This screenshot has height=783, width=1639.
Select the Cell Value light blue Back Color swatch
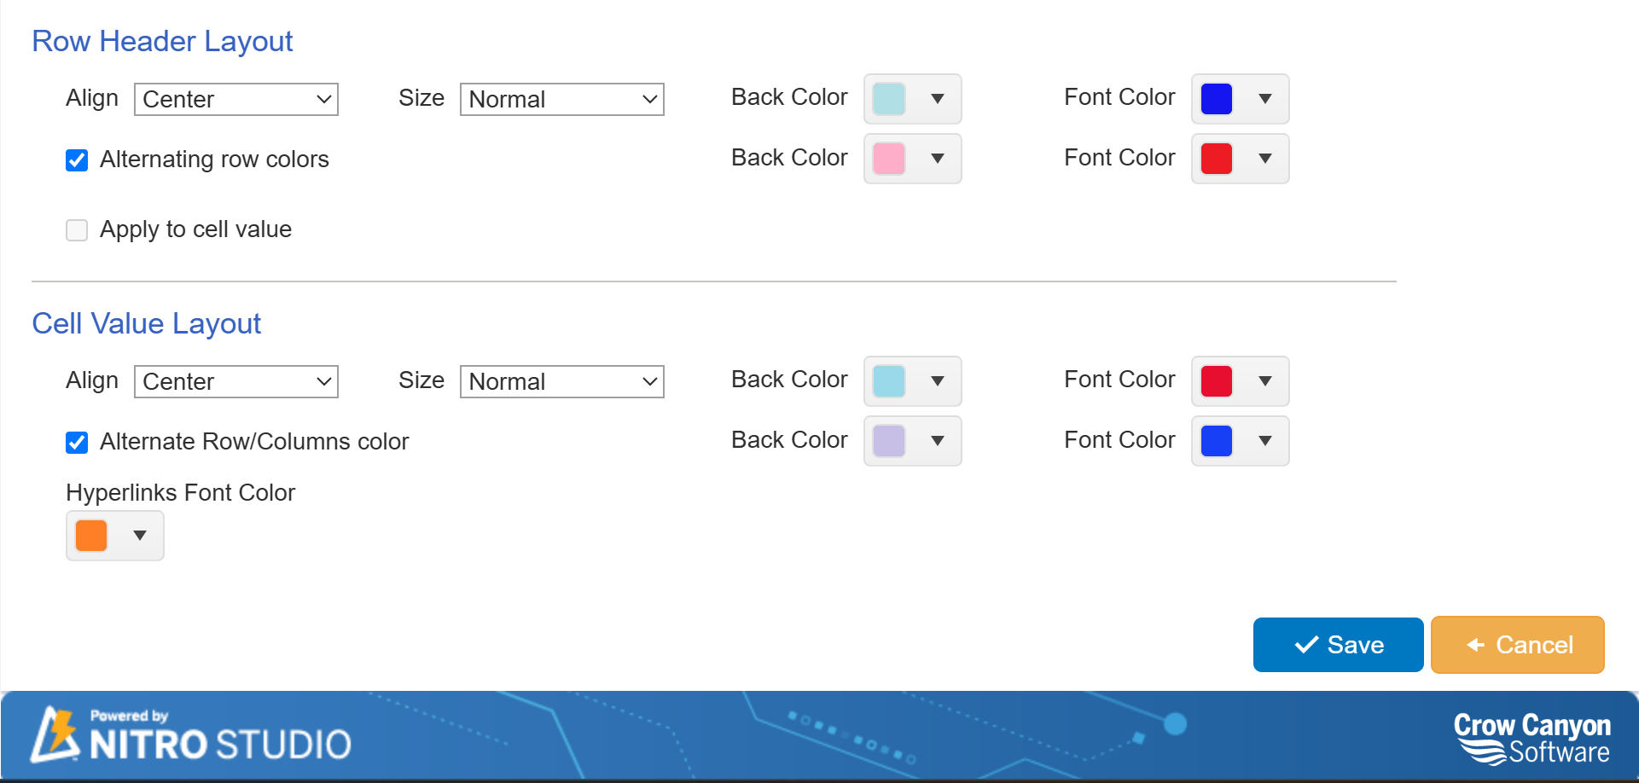click(888, 381)
